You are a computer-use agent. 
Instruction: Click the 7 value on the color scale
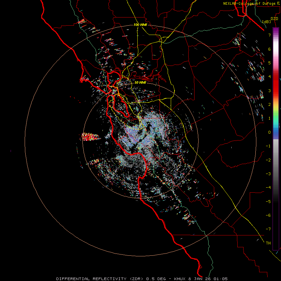point(269,35)
